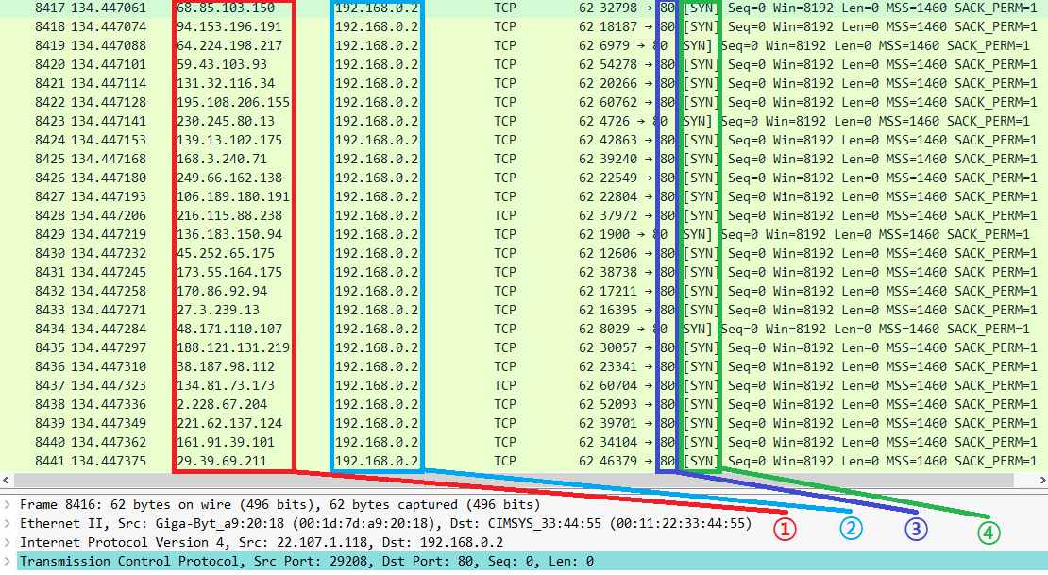Screen dimensions: 1048x575
Task: Click the row with source 168.3.240.71
Action: pyautogui.click(x=524, y=160)
